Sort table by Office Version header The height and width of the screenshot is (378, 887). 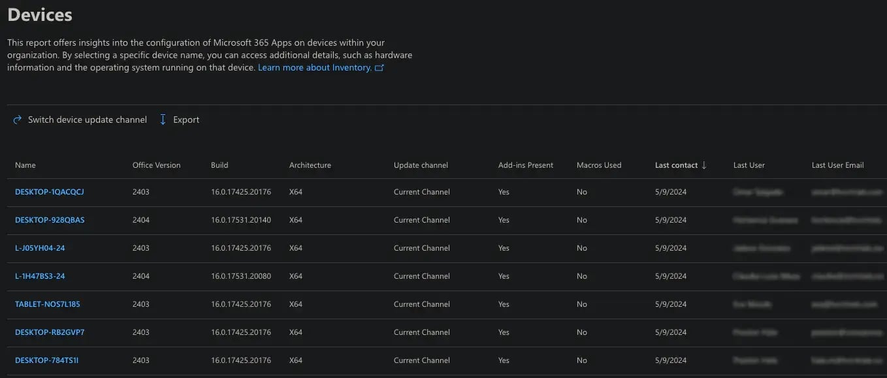click(x=156, y=165)
